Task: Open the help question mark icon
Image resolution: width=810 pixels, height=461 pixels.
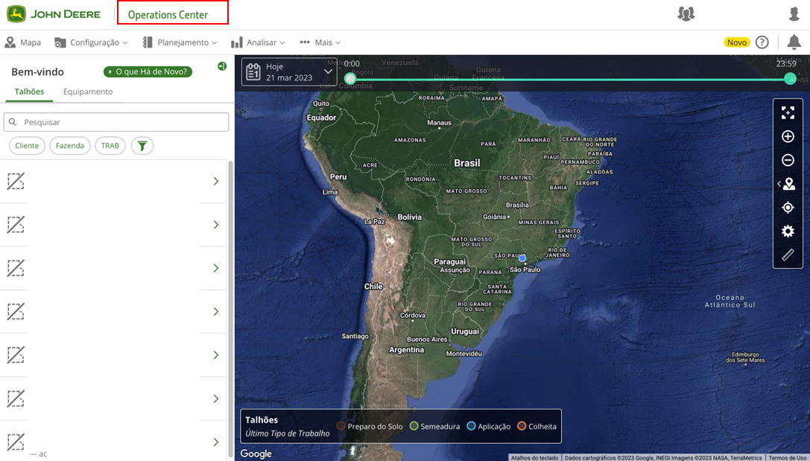Action: pyautogui.click(x=762, y=42)
